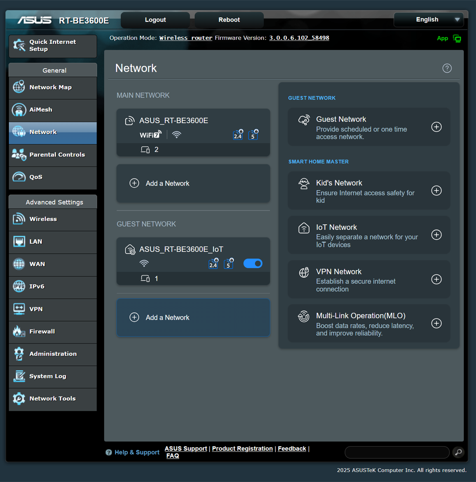The width and height of the screenshot is (476, 482).
Task: Click 2.4 GHz band icon on ASUS_RT-BE3600E_IoT
Action: click(213, 264)
